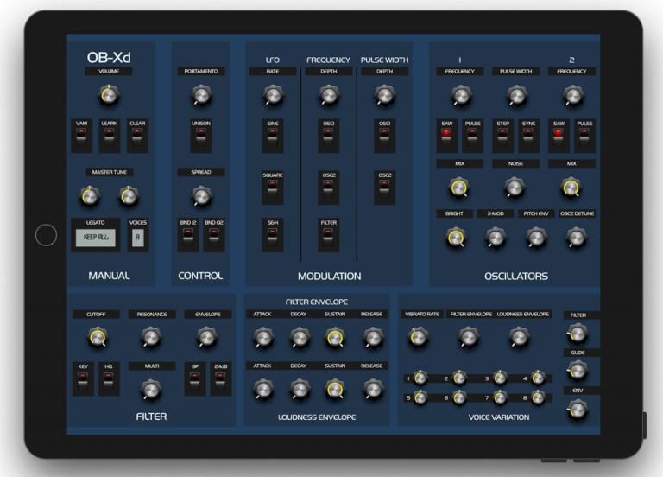Click Voice Variation Loudness Envelope knob
This screenshot has height=477, width=663.
click(x=519, y=337)
